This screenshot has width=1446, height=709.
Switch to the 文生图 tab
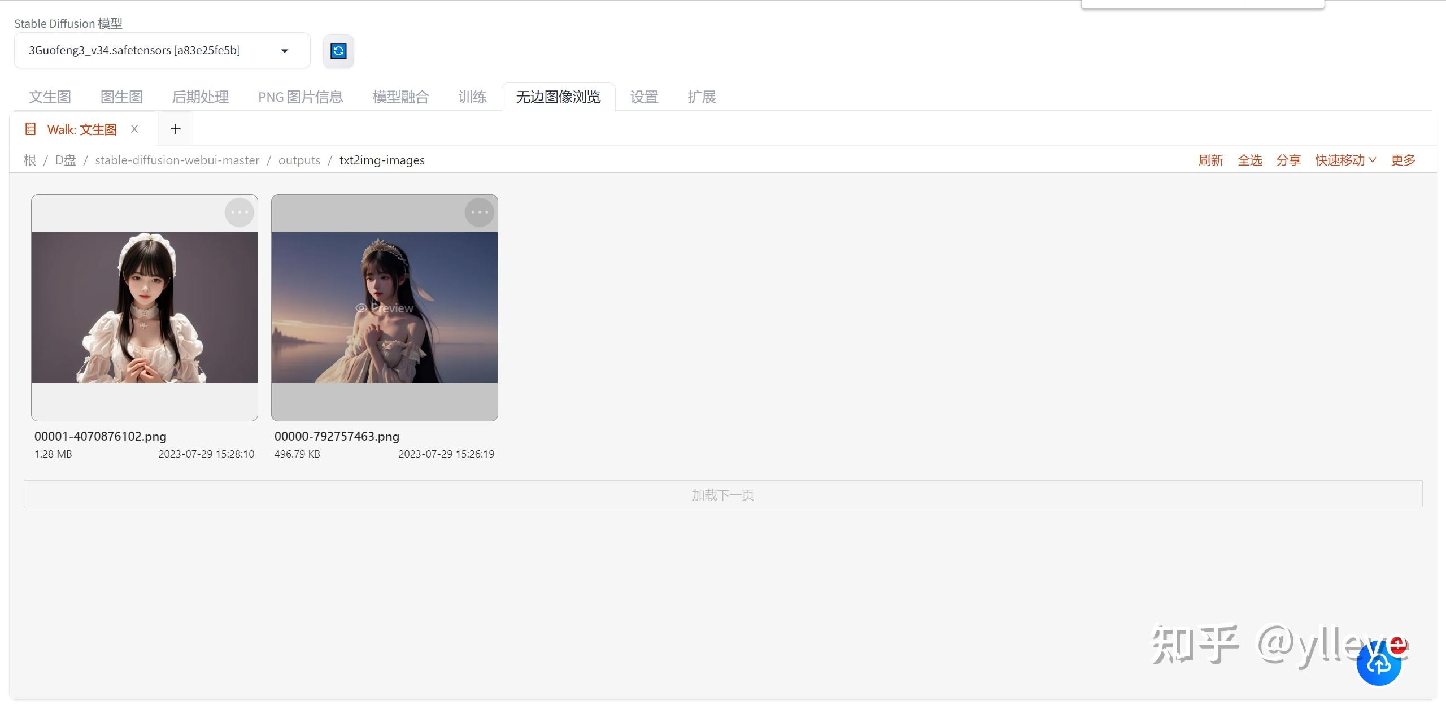(x=50, y=97)
